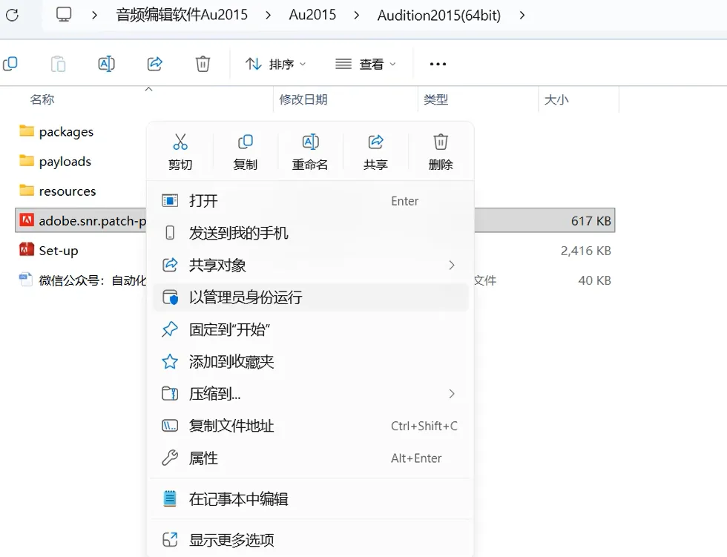Open 属性 from context menu
The width and height of the screenshot is (727, 557).
[311, 458]
